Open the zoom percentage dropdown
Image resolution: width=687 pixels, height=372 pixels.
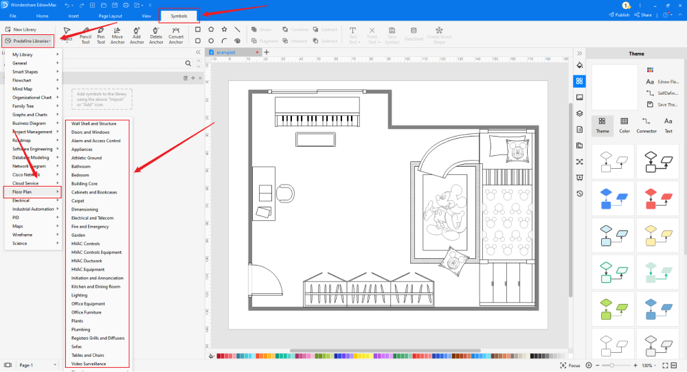pyautogui.click(x=649, y=365)
